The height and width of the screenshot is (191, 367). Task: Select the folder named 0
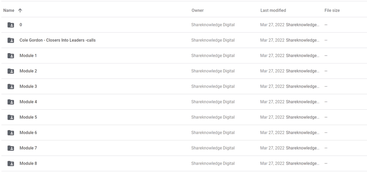click(x=21, y=25)
